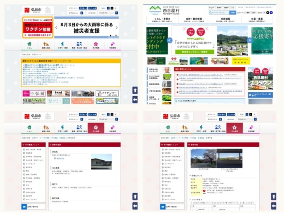Screen dimensions: 284x213
Task: Open the くらし・手続き tab on Nishimeya site
Action: (x=162, y=20)
